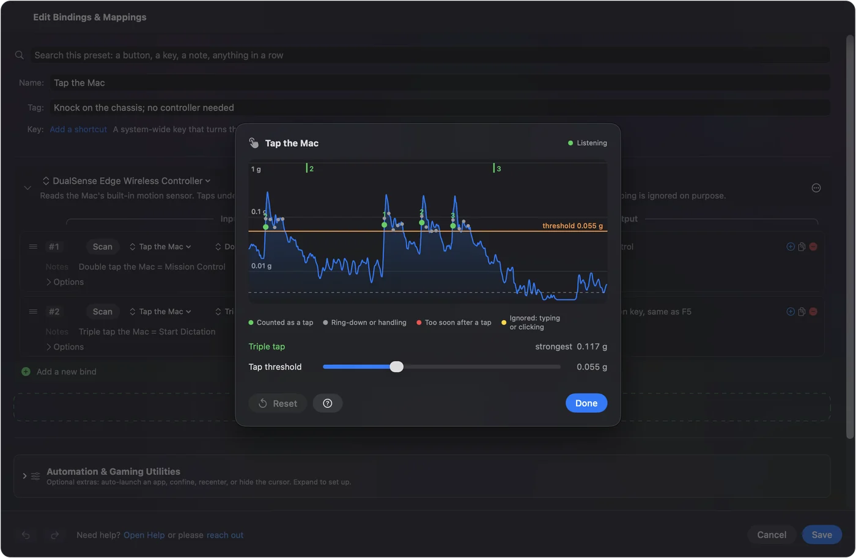The width and height of the screenshot is (856, 558).
Task: Open Tap the Mac dropdown in bind #1
Action: (160, 247)
